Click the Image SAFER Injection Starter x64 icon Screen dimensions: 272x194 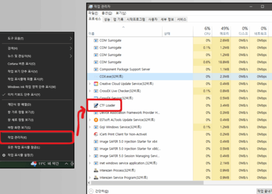(x=96, y=142)
